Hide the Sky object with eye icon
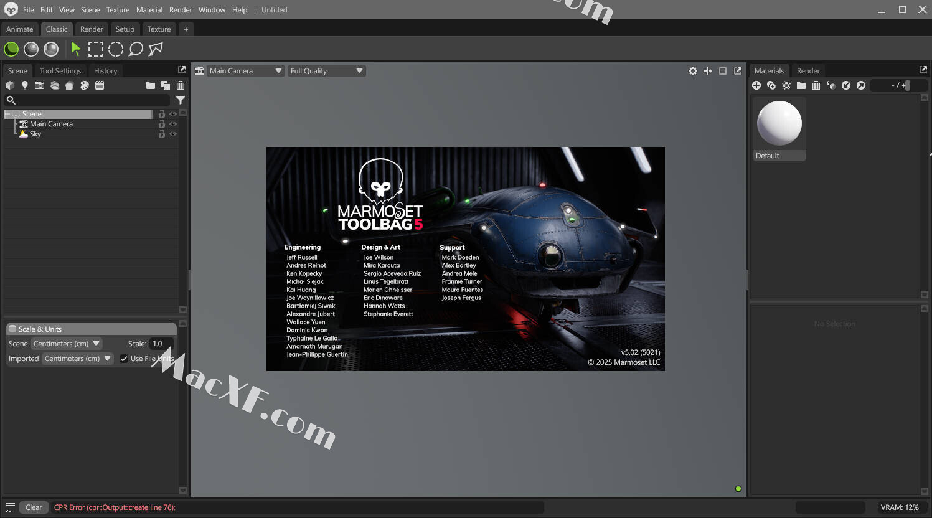 (173, 134)
